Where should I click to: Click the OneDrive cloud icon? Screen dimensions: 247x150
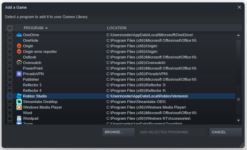pyautogui.click(x=19, y=35)
